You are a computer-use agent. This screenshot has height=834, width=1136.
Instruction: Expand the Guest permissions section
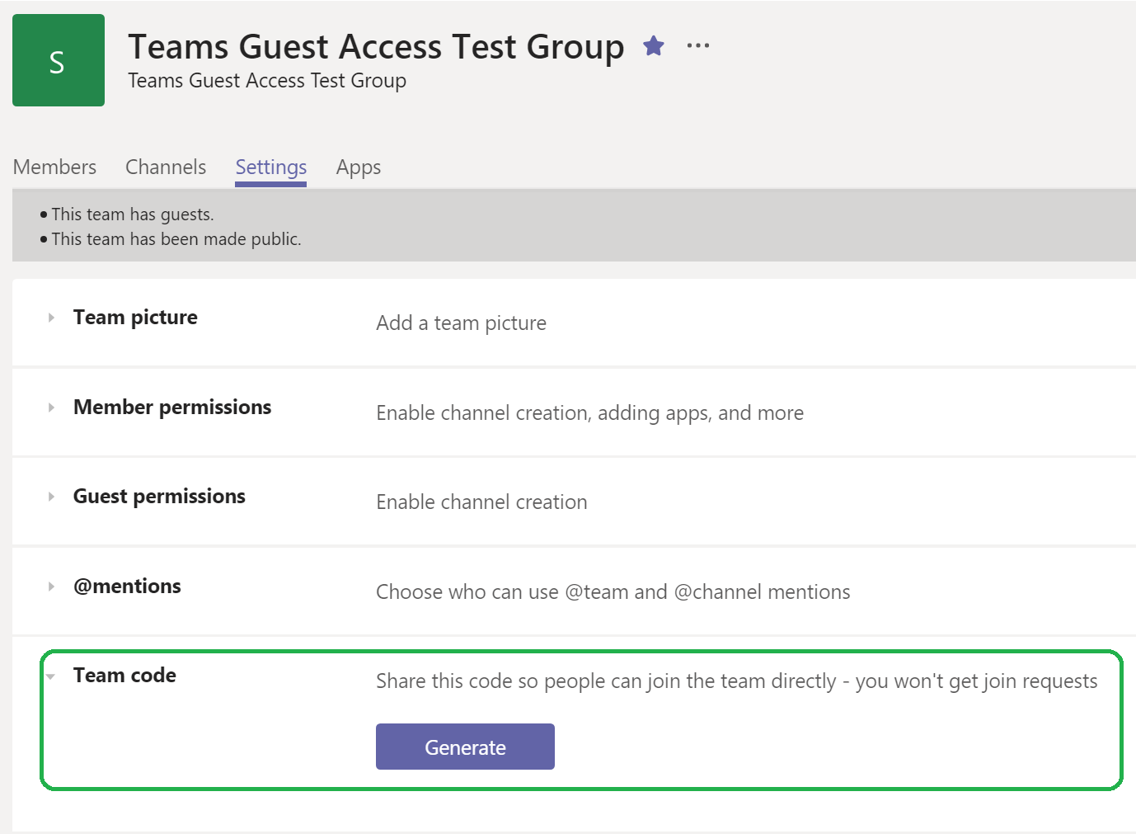coord(50,496)
